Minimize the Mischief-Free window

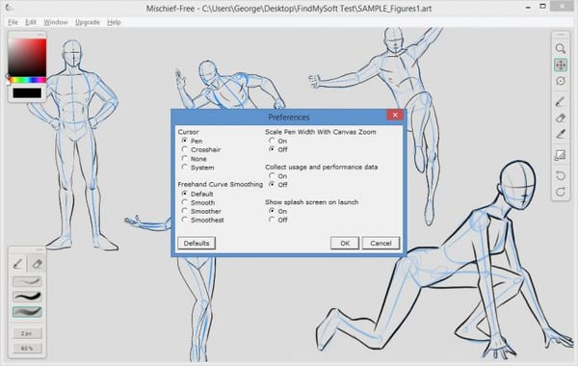tap(528, 7)
